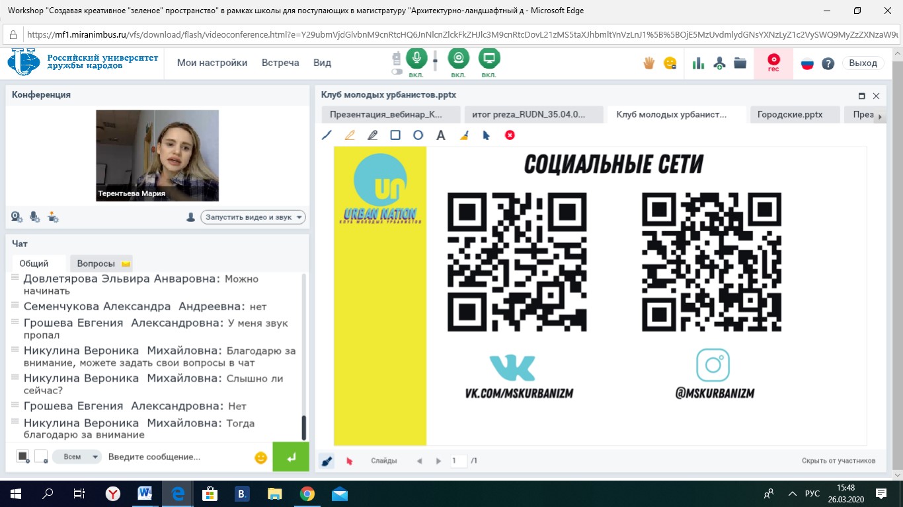This screenshot has height=507, width=903.
Task: Click the Выход button
Action: point(863,63)
